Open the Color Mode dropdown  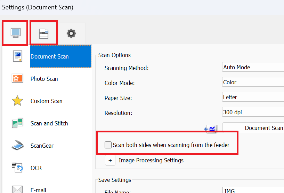point(253,83)
